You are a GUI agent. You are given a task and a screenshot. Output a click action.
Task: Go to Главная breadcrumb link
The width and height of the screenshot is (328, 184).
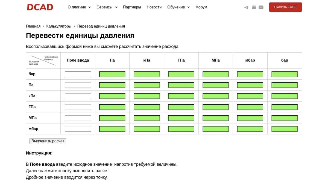[x=33, y=26]
